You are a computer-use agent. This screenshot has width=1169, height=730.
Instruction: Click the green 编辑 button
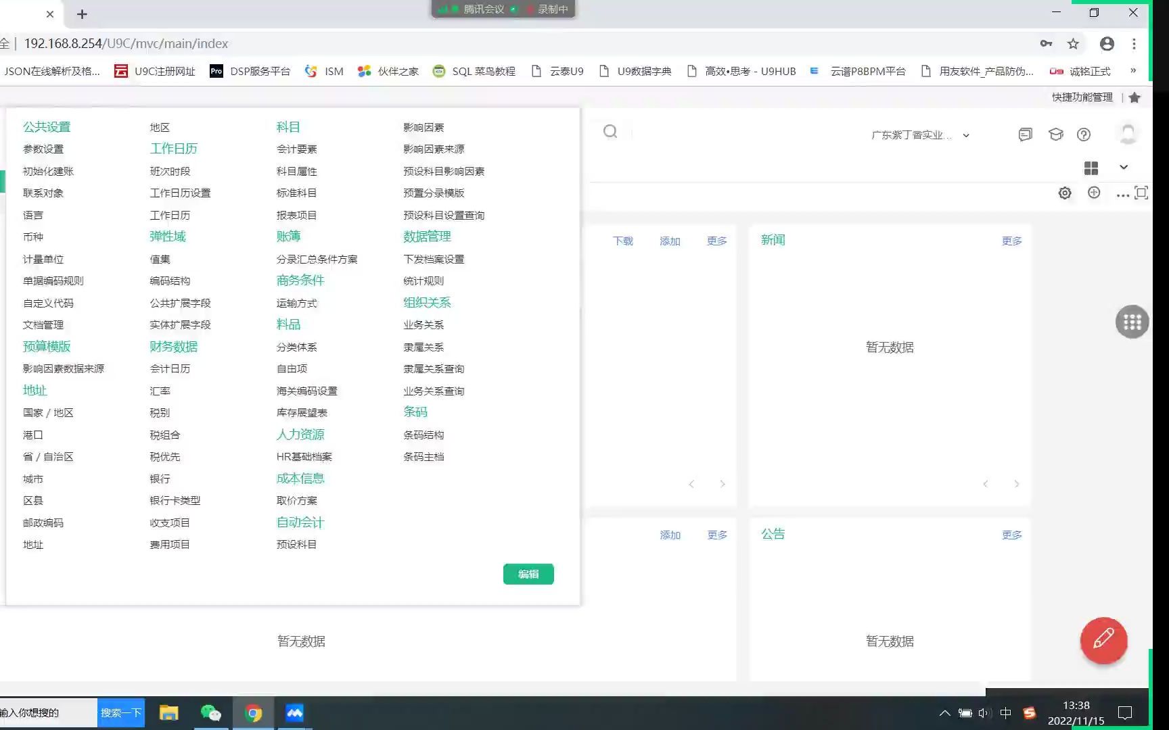pos(528,574)
